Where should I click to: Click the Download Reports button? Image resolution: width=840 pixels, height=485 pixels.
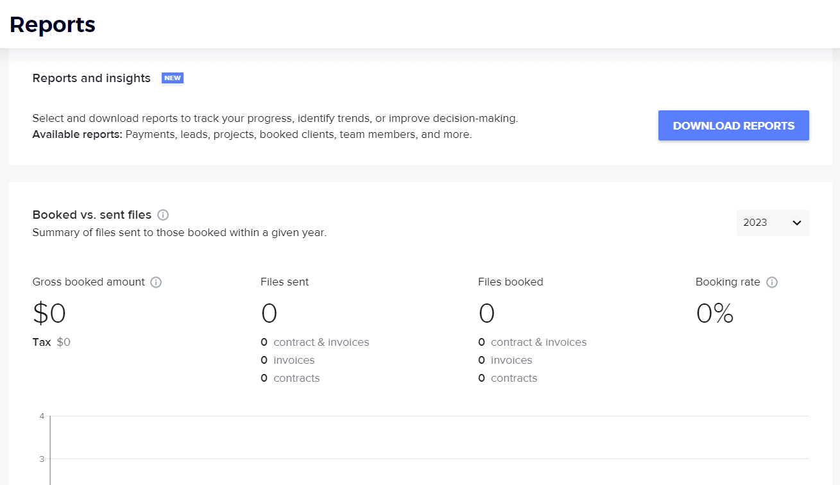[x=733, y=125]
